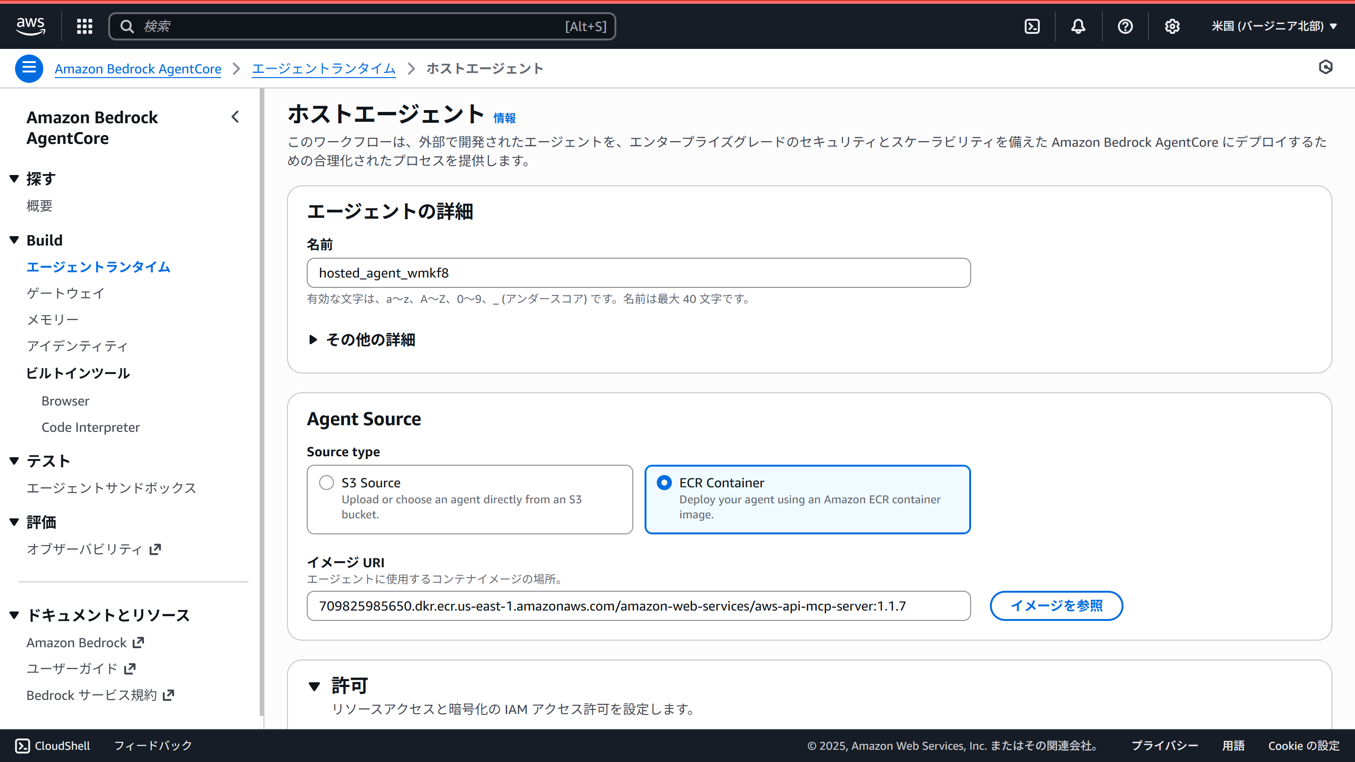
Task: Open the settings gear icon
Action: coord(1172,26)
